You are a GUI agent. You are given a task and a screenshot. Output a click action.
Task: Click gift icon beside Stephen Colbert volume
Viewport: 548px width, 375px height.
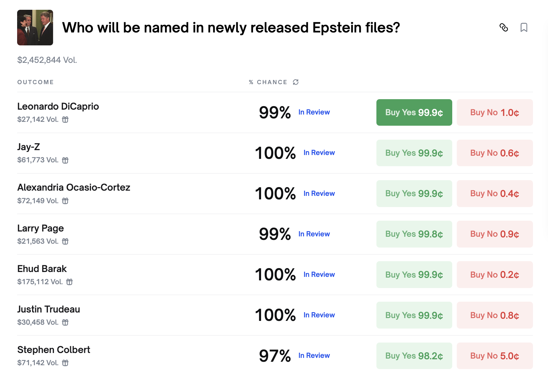(65, 363)
